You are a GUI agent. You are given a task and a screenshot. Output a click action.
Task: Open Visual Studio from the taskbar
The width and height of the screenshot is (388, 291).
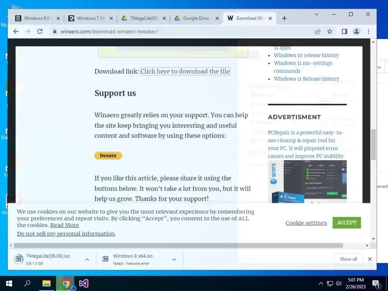tap(84, 283)
